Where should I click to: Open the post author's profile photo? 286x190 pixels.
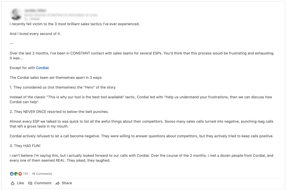pos(16,14)
